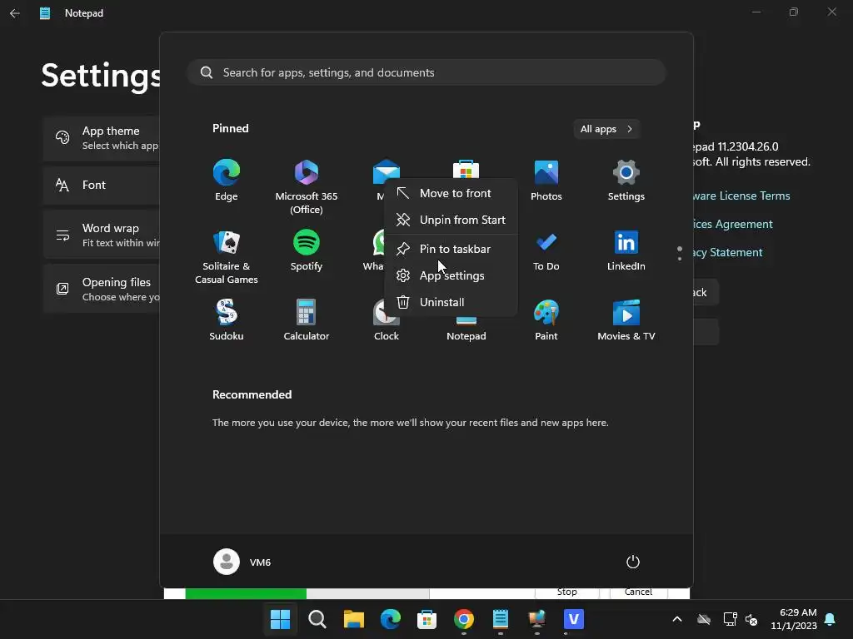
Task: Select Pin to taskbar option
Action: pos(451,249)
